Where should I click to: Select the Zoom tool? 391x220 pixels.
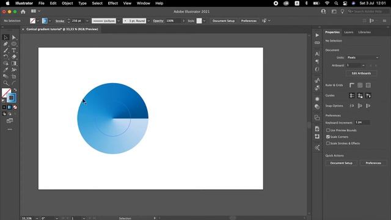(x=5, y=83)
